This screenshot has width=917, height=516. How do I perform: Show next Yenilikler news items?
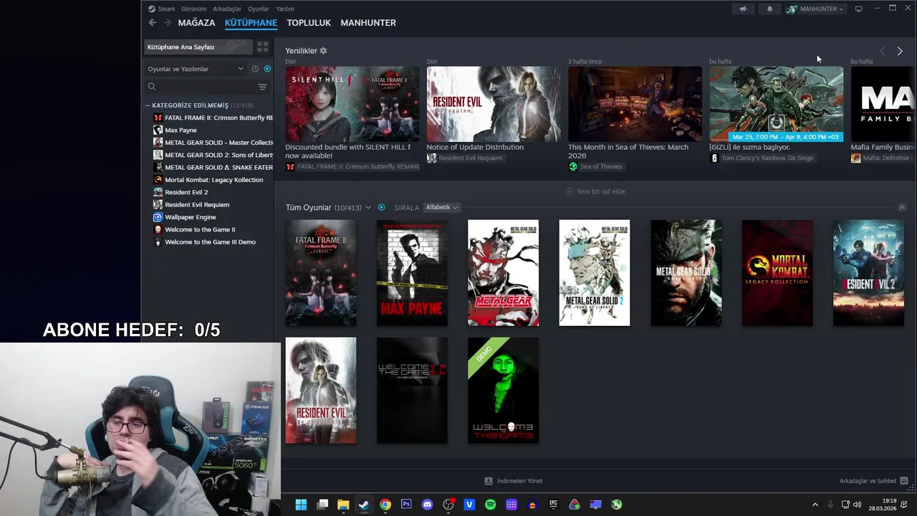pos(900,51)
